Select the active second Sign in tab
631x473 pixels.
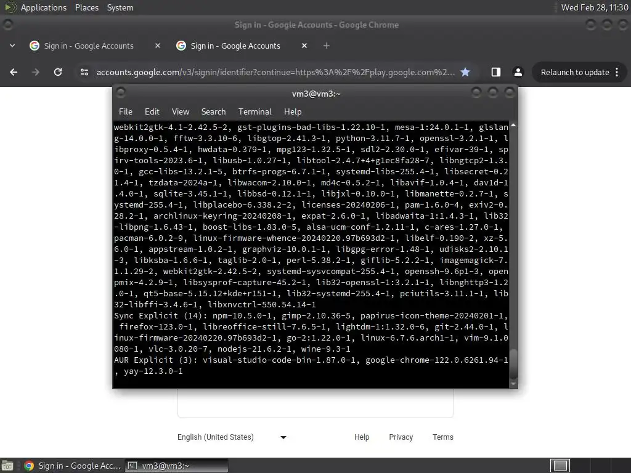coord(235,46)
